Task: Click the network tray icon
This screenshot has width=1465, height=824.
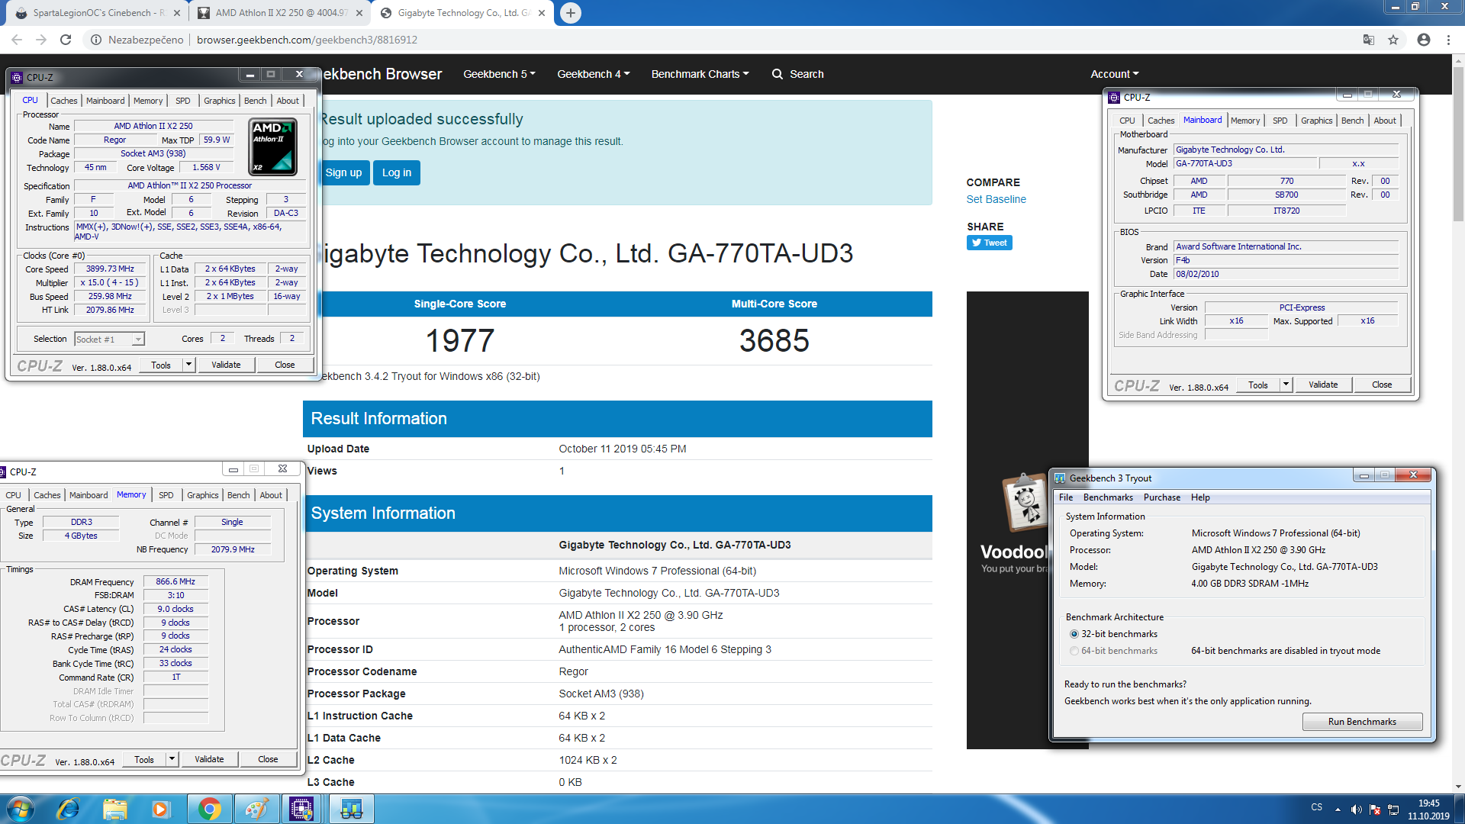Action: [1393, 810]
